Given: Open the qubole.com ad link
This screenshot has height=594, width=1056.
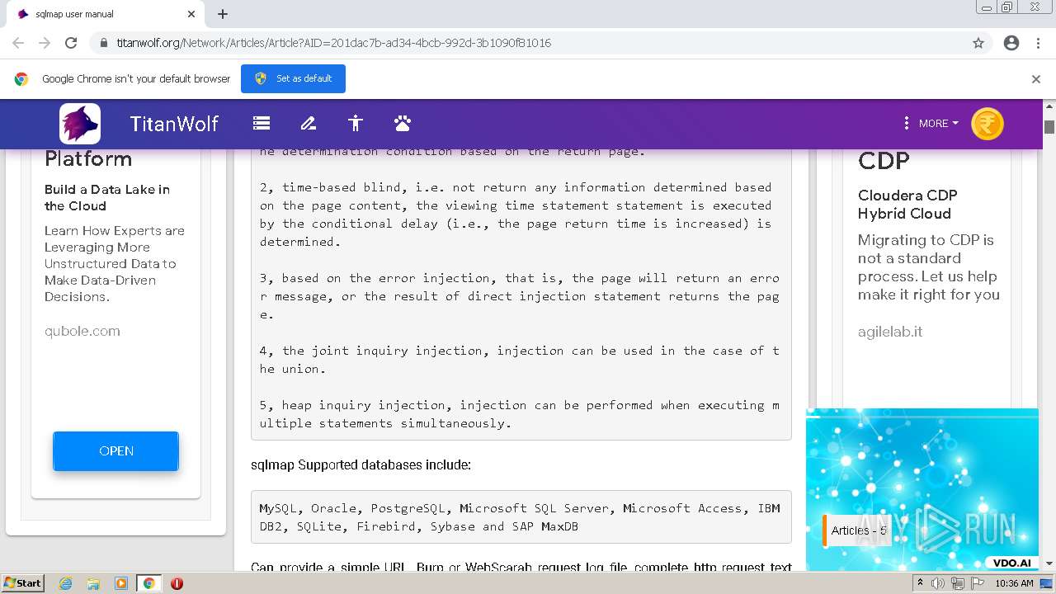Looking at the screenshot, I should coord(82,331).
